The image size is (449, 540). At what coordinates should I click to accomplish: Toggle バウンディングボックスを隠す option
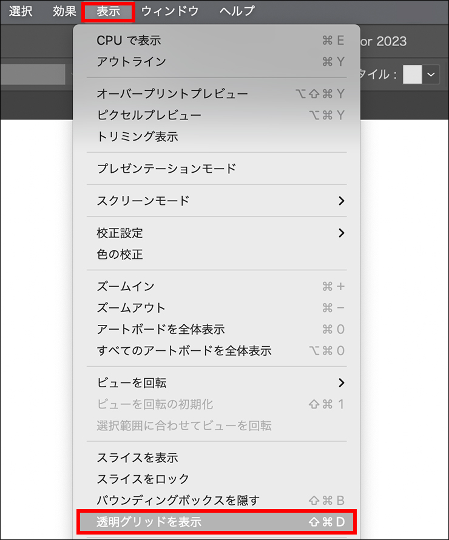point(178,501)
